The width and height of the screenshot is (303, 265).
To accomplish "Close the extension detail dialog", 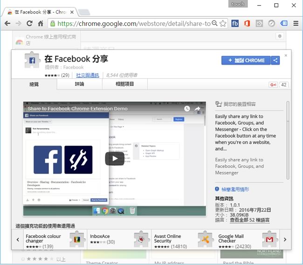I will 286,56.
